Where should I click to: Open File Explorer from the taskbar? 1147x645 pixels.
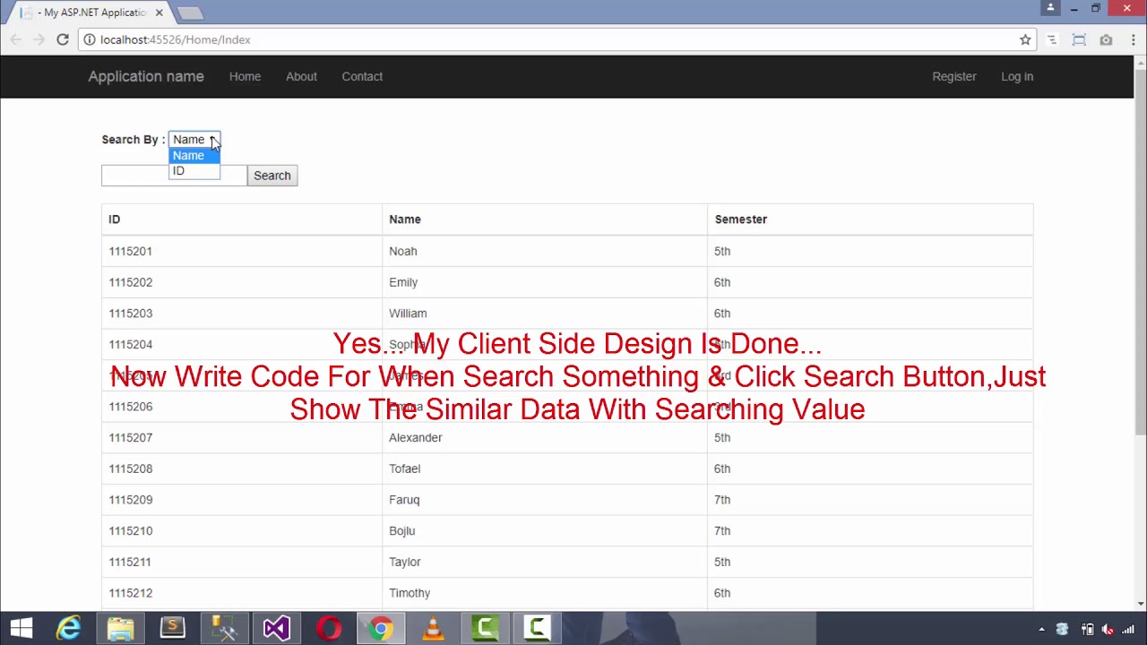point(120,628)
